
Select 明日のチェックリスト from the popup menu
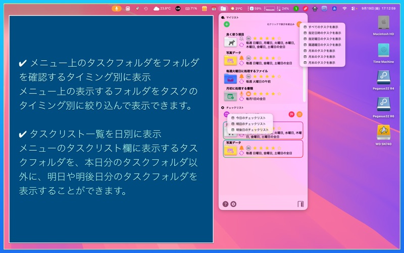click(x=250, y=123)
